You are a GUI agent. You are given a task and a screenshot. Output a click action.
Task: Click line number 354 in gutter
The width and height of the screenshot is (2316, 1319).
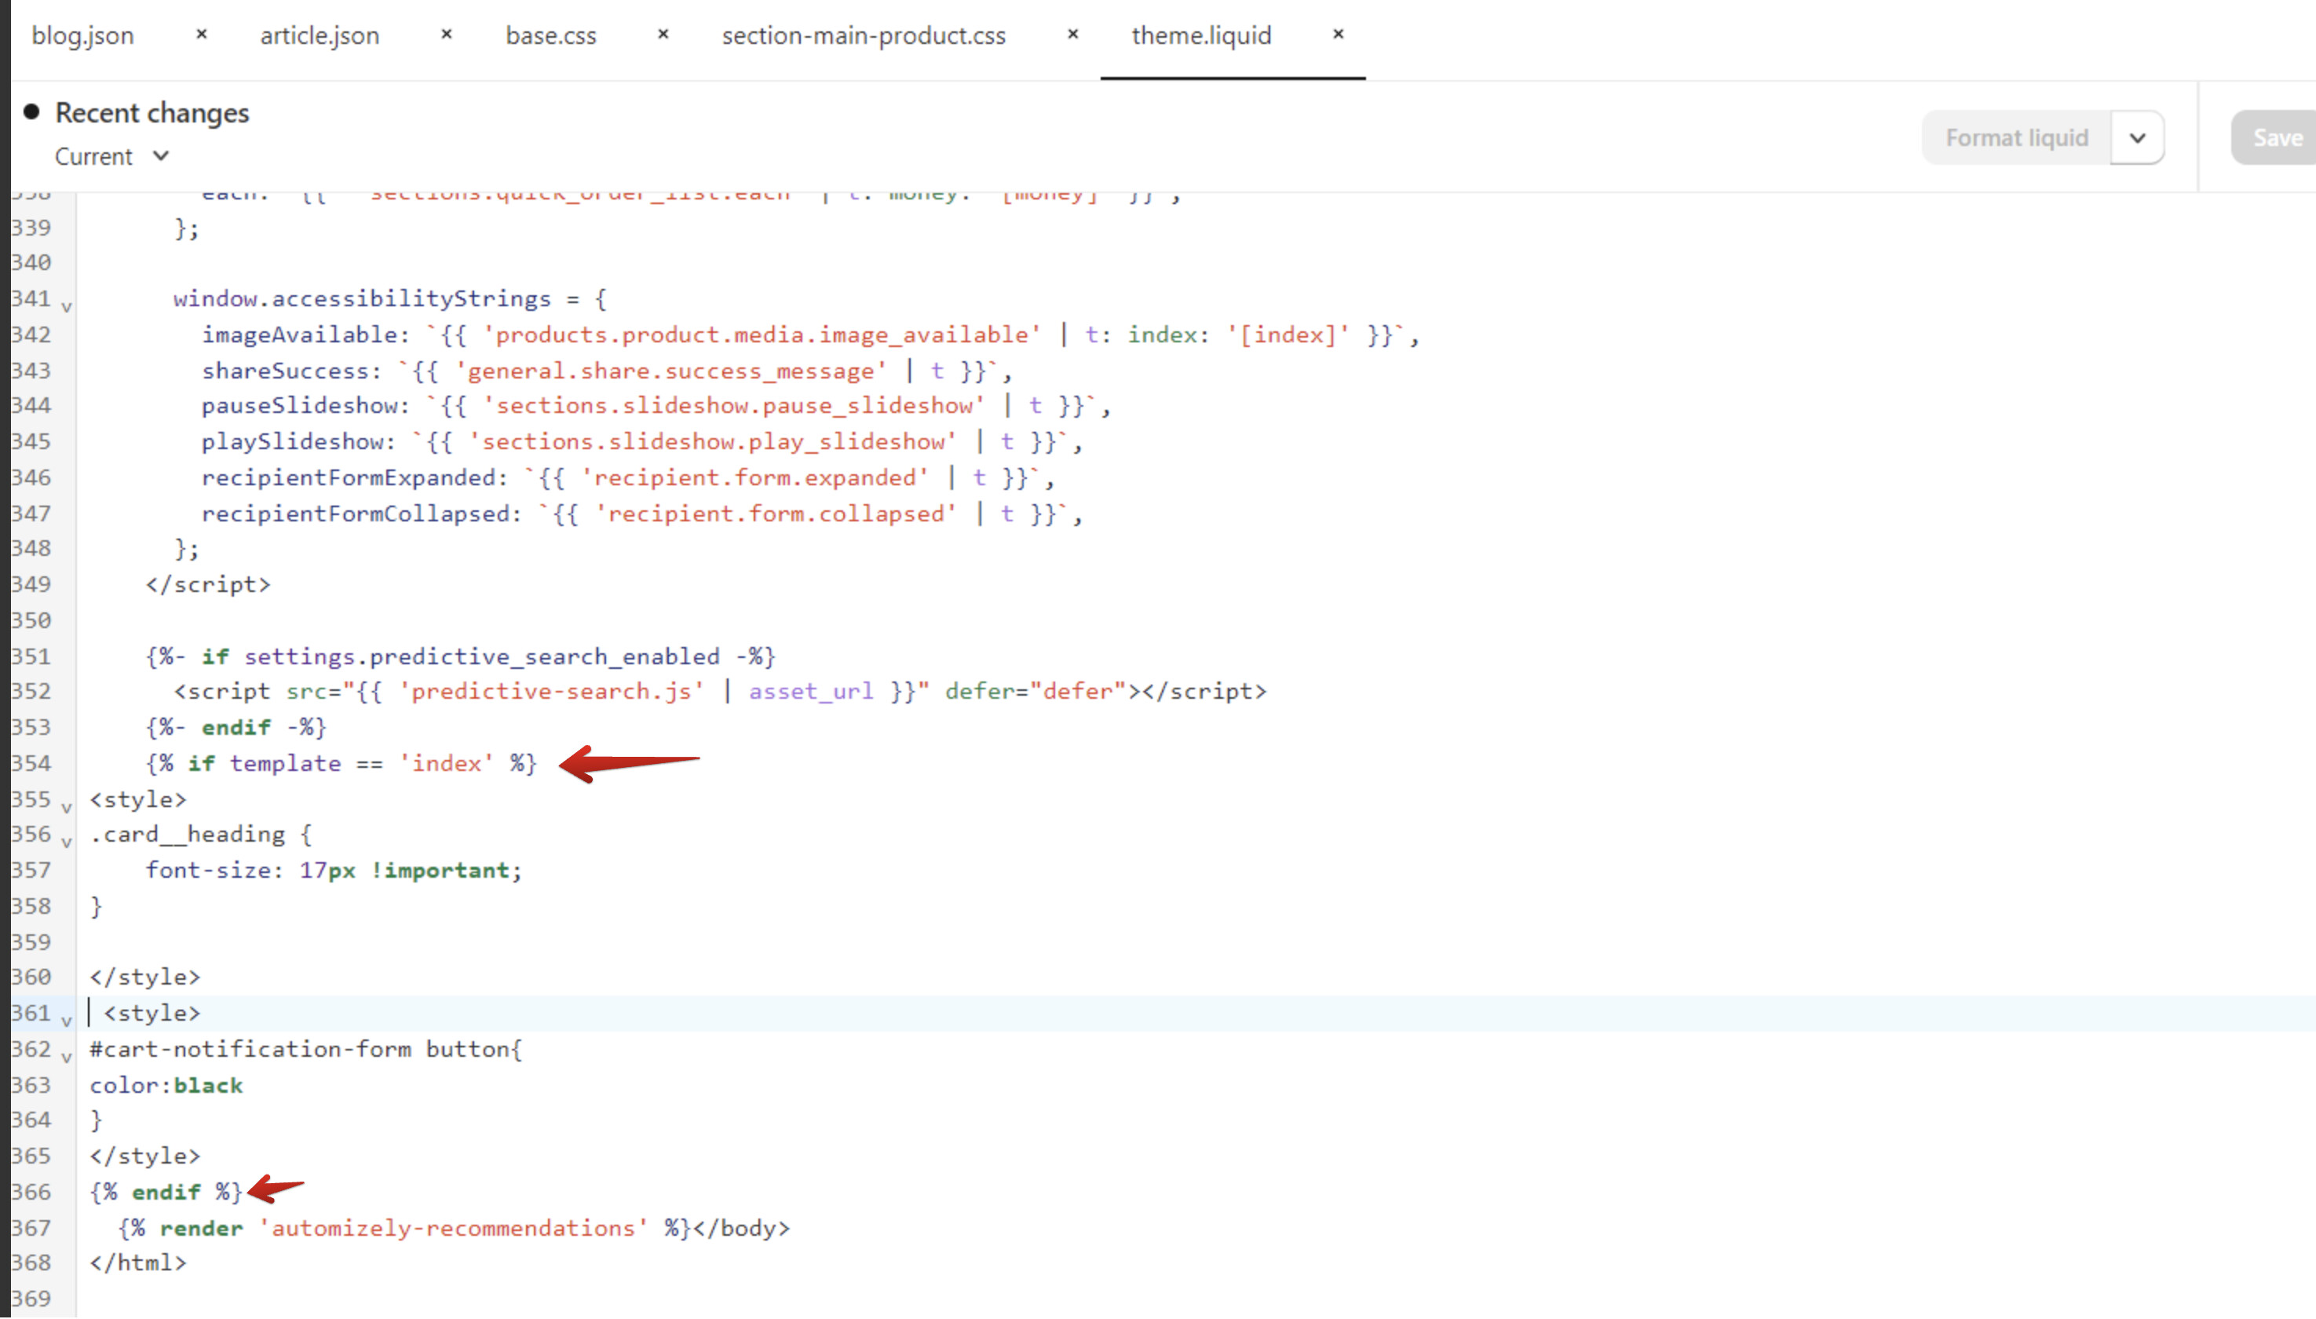[x=31, y=763]
